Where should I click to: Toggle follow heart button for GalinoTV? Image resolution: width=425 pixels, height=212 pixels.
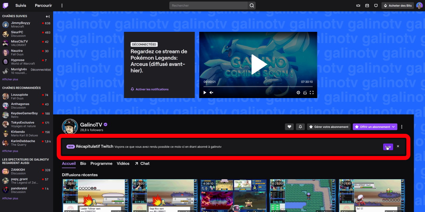coord(289,127)
